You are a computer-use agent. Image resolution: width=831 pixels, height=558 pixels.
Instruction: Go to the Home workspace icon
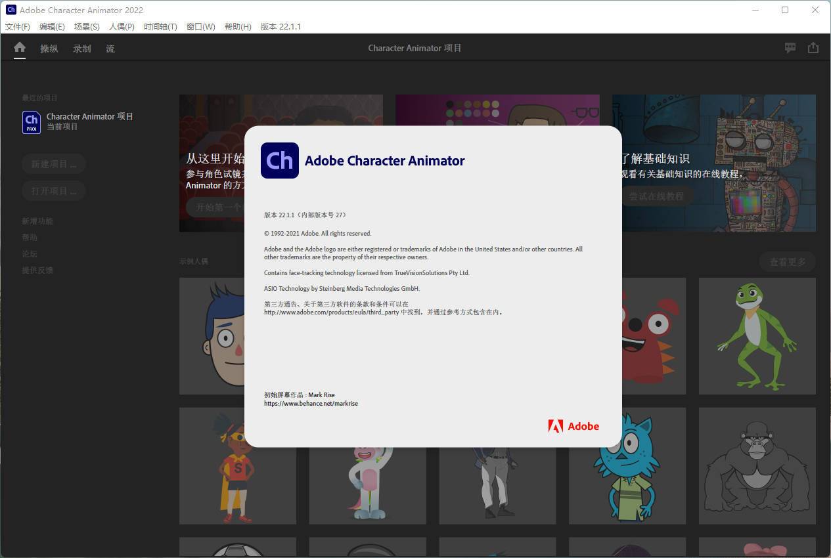coord(20,48)
